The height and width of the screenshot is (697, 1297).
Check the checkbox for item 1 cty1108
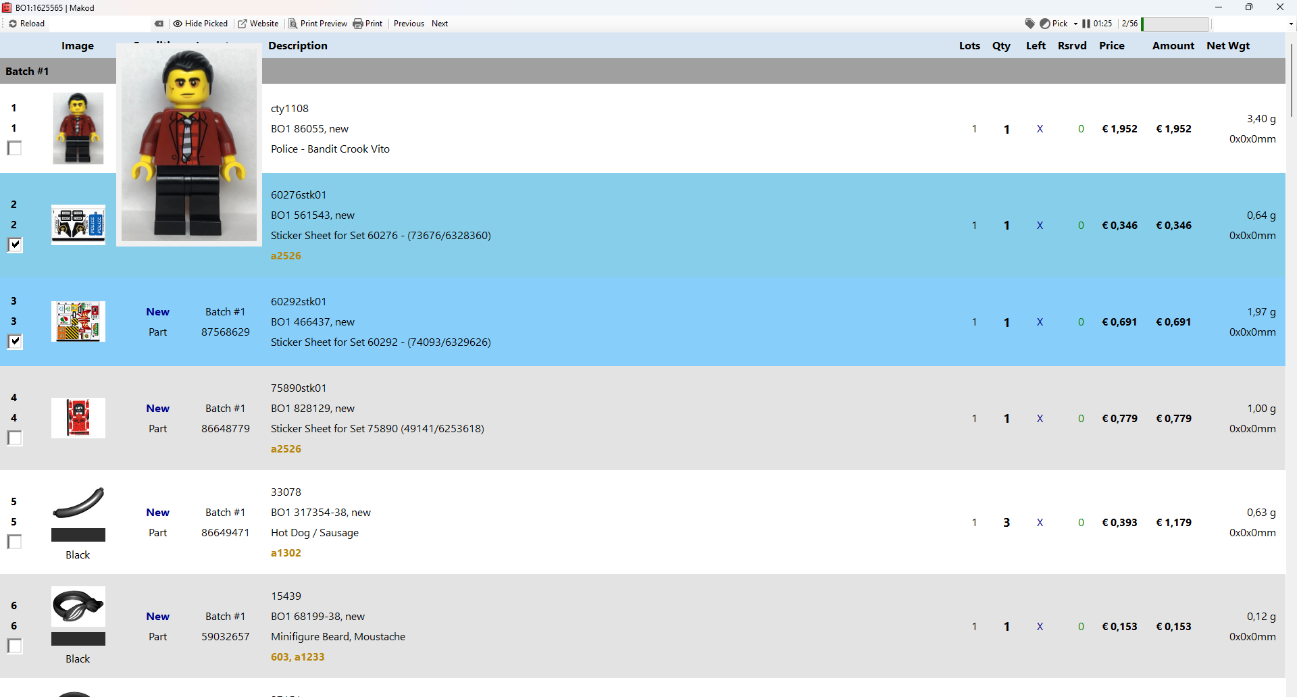[x=14, y=148]
